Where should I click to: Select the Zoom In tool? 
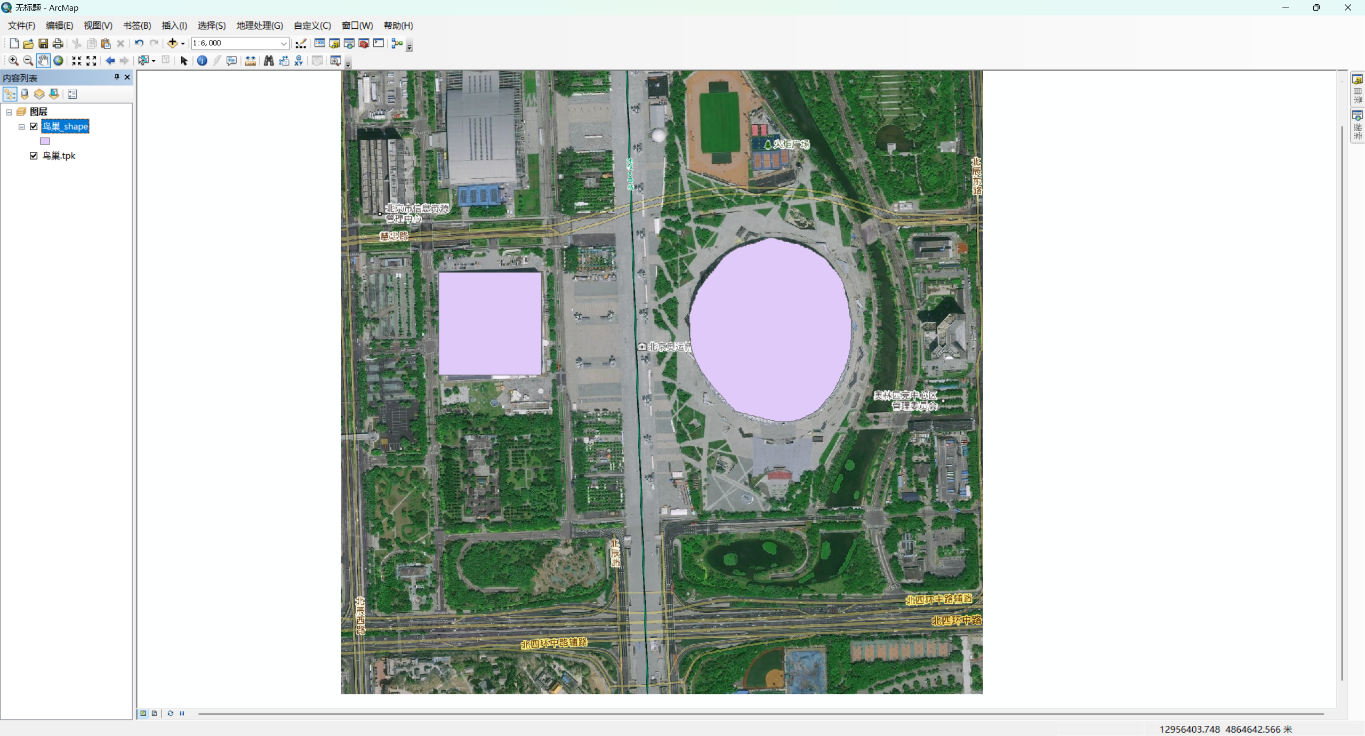(x=14, y=61)
